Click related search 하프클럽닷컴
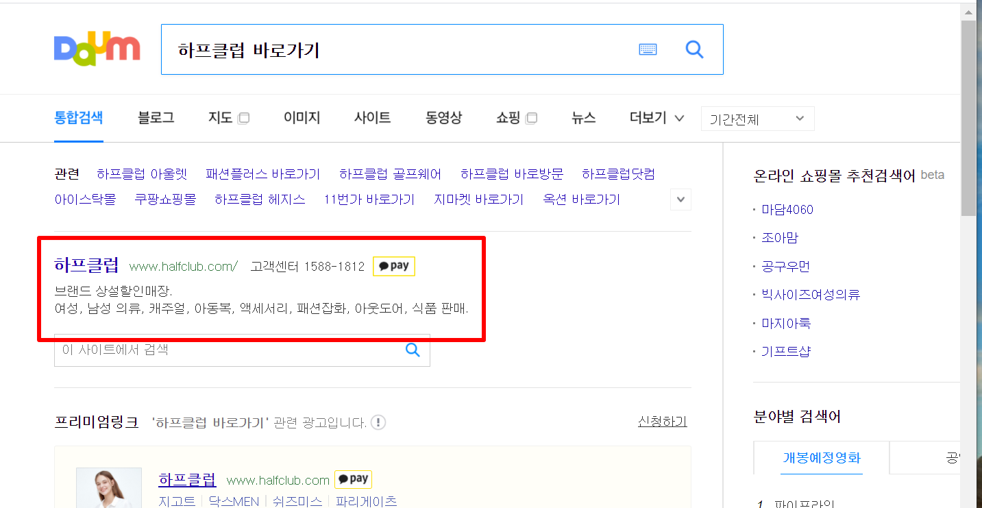This screenshot has width=982, height=508. coord(618,174)
